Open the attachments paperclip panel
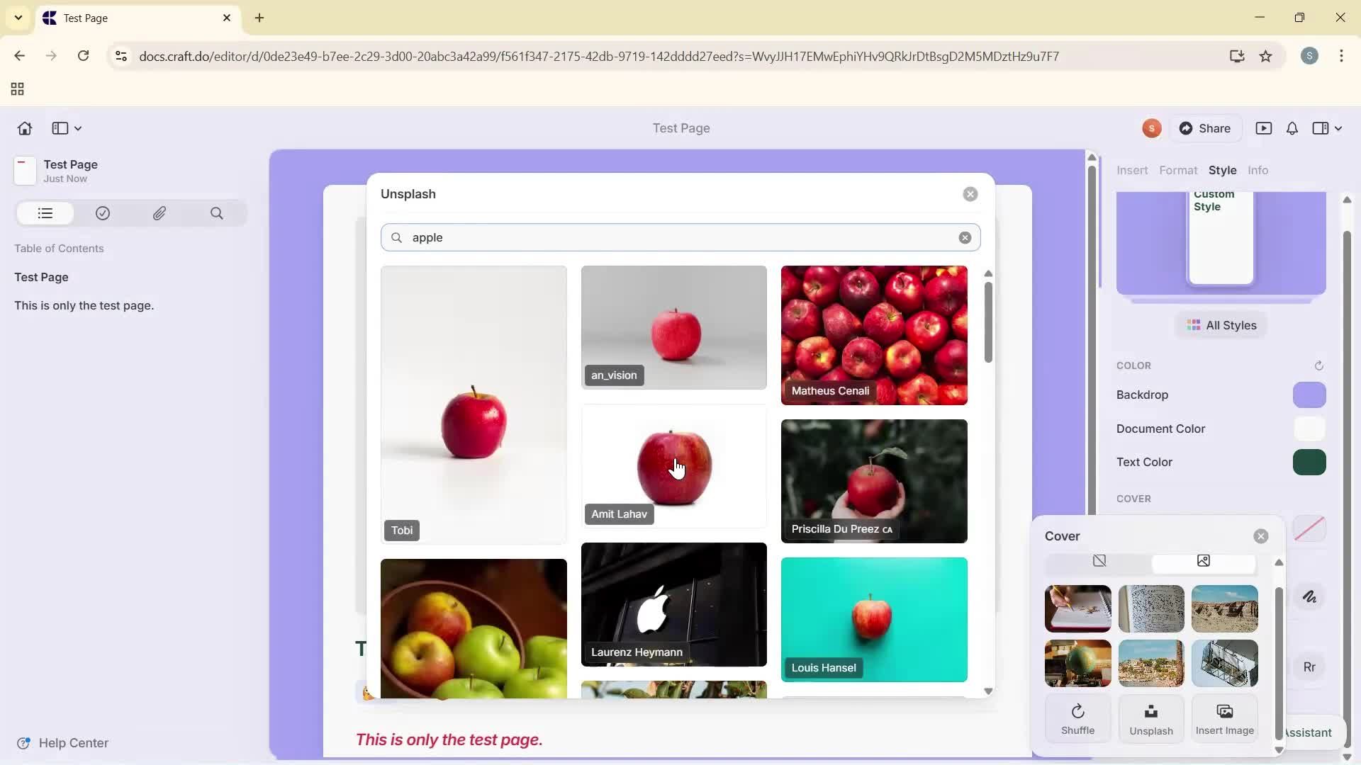Screen dimensions: 1361x765 (x=159, y=213)
